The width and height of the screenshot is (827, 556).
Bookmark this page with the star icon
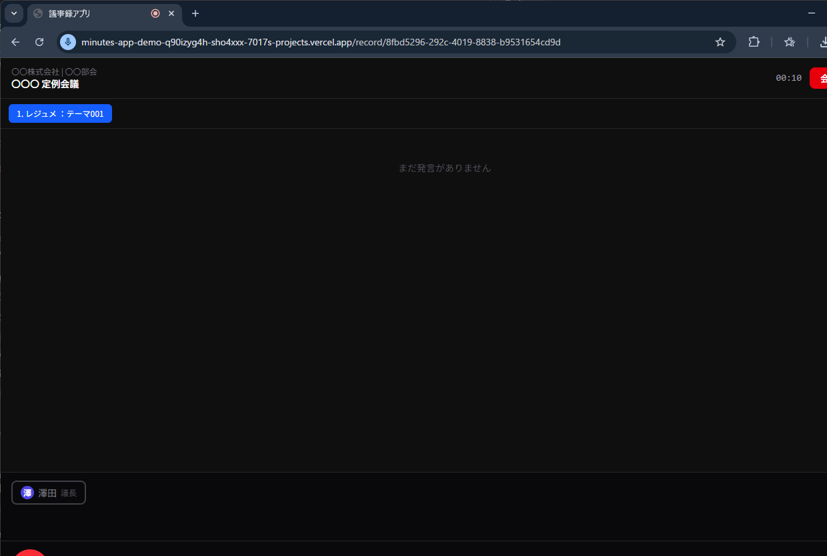coord(720,42)
